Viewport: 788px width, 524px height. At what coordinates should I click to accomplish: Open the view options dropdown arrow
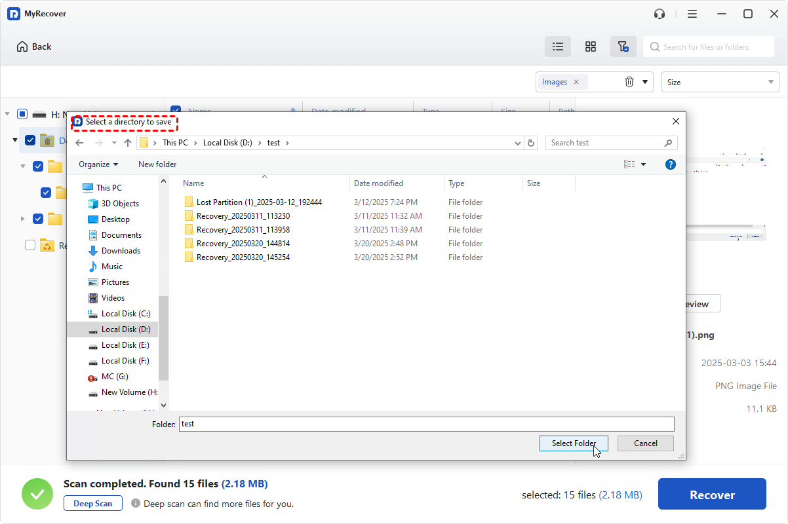click(643, 164)
